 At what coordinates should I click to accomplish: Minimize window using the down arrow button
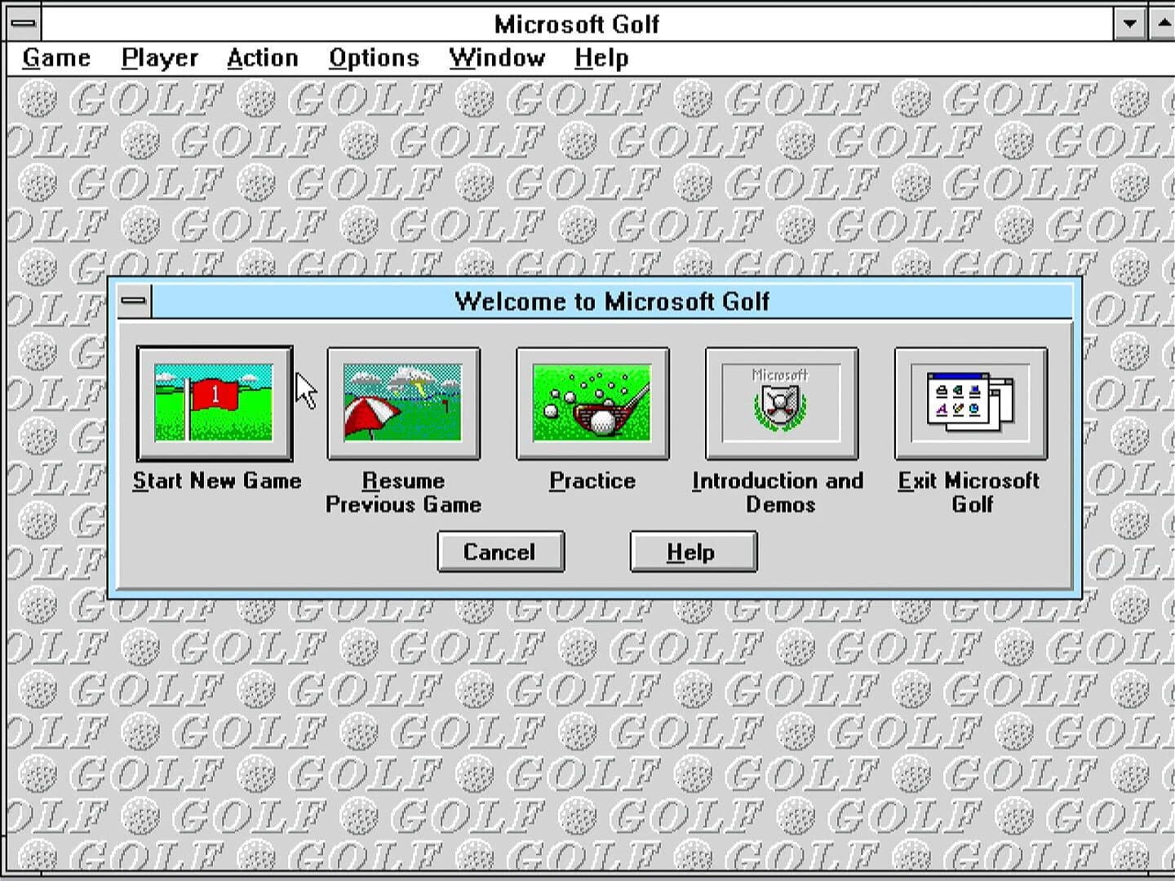coord(1130,23)
